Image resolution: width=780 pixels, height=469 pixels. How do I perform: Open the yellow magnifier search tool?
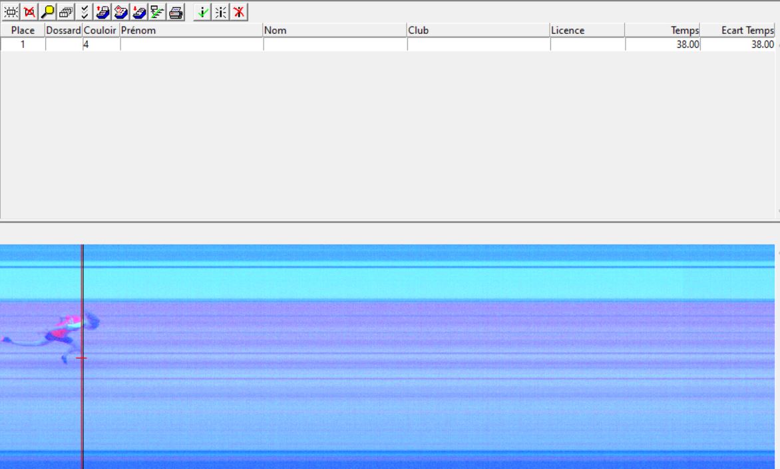coord(47,12)
